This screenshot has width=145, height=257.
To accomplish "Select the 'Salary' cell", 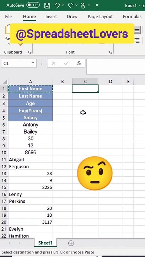I will (31, 118).
